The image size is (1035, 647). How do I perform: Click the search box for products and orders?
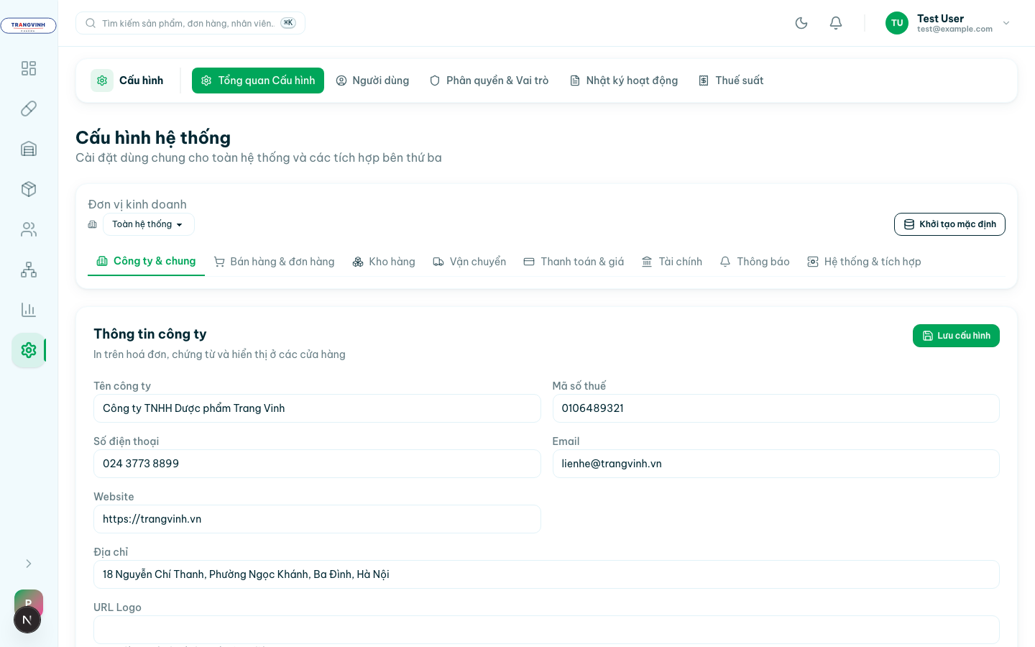click(190, 23)
